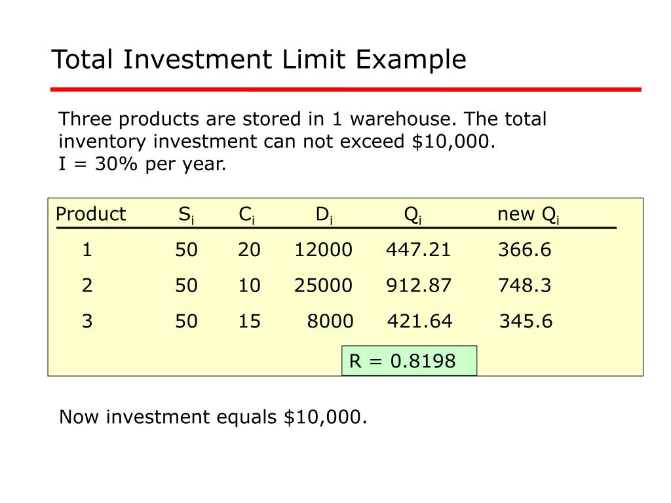Select the green R = 0.8198 box
Screen dimensions: 671x503
[x=409, y=361]
